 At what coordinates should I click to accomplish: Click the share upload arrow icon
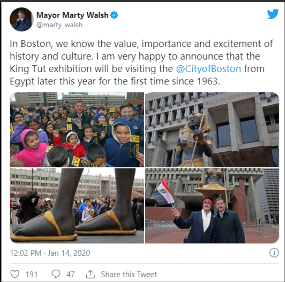tap(90, 274)
